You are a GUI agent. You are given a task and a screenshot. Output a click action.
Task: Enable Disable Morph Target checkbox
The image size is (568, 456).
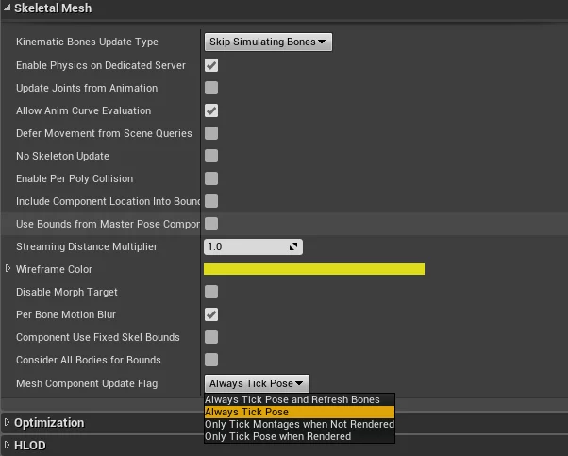[212, 292]
